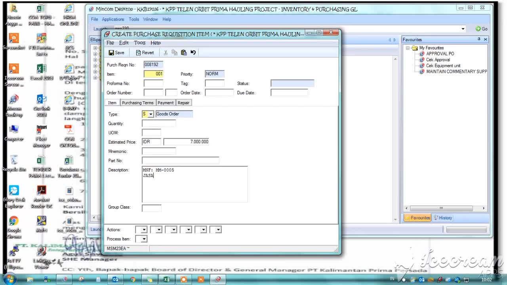Open PuTTY desktop icon

point(14,258)
